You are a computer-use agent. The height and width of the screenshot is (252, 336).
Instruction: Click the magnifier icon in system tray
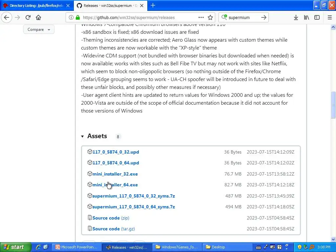point(312,247)
